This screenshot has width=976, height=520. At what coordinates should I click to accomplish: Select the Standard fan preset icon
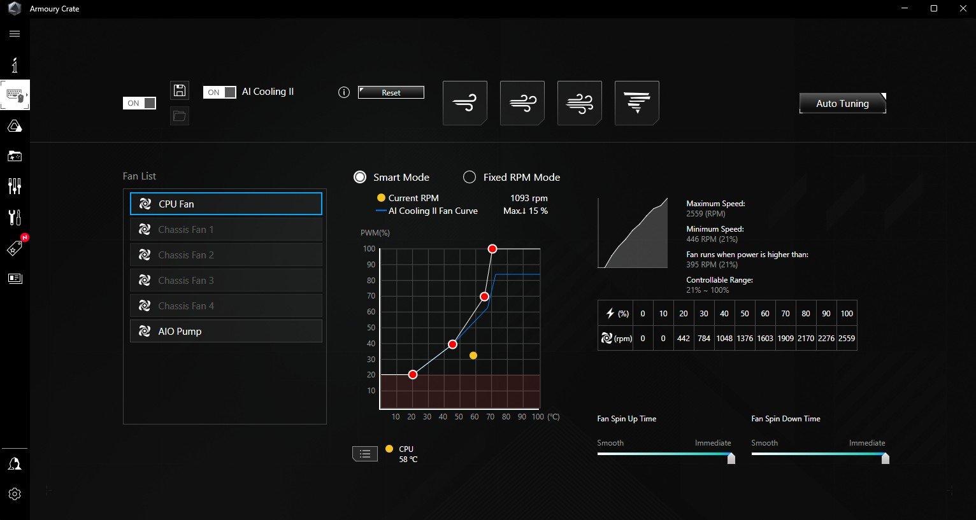click(522, 103)
